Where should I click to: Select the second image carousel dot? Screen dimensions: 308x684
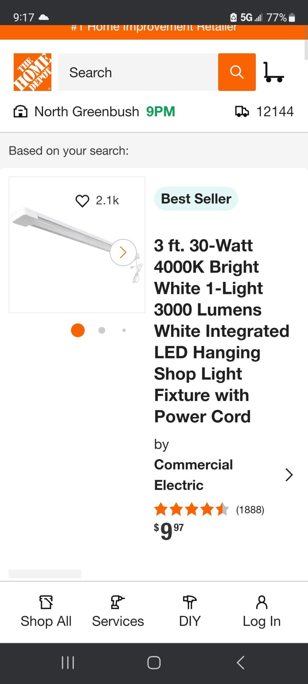pos(102,330)
